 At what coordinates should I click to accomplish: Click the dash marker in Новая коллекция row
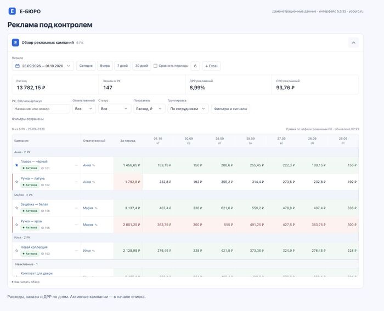pos(76,251)
